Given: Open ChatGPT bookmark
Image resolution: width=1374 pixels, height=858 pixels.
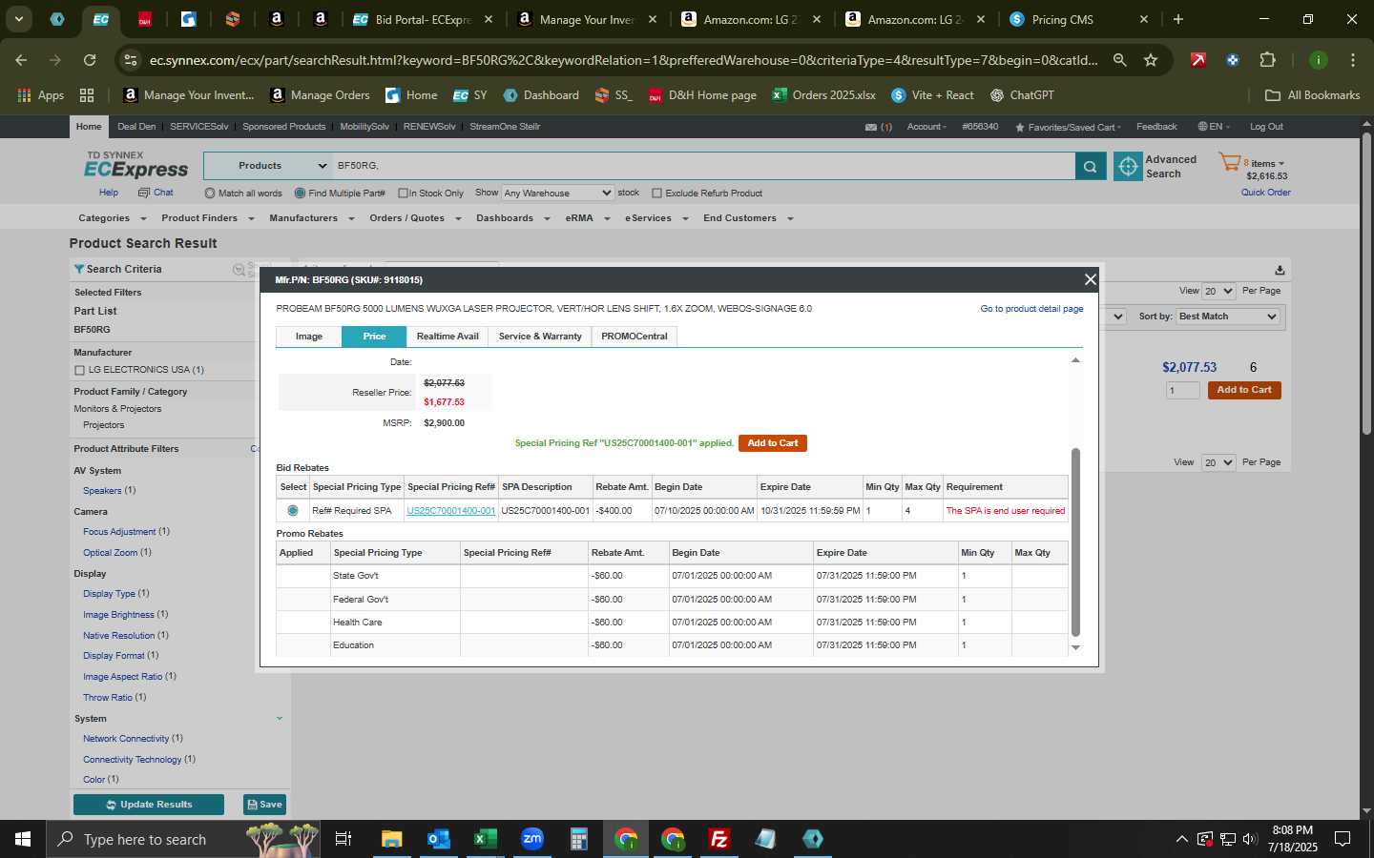Looking at the screenshot, I should coord(1022,95).
